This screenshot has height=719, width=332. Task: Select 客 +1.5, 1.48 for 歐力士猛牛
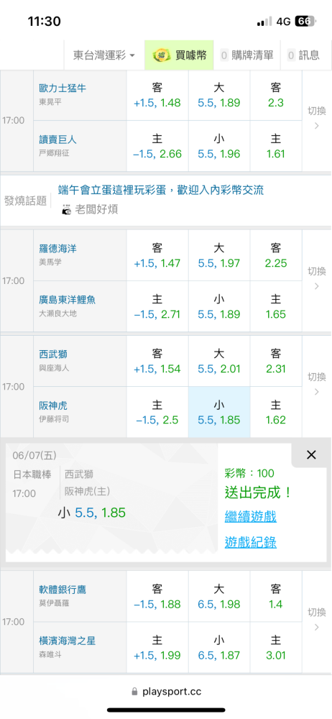[x=157, y=96]
